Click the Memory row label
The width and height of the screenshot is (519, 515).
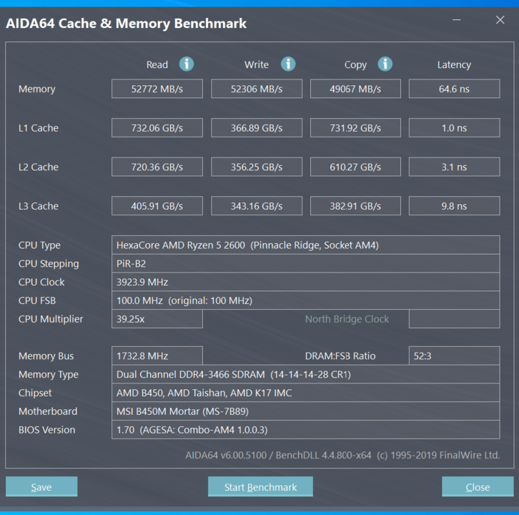(x=37, y=89)
